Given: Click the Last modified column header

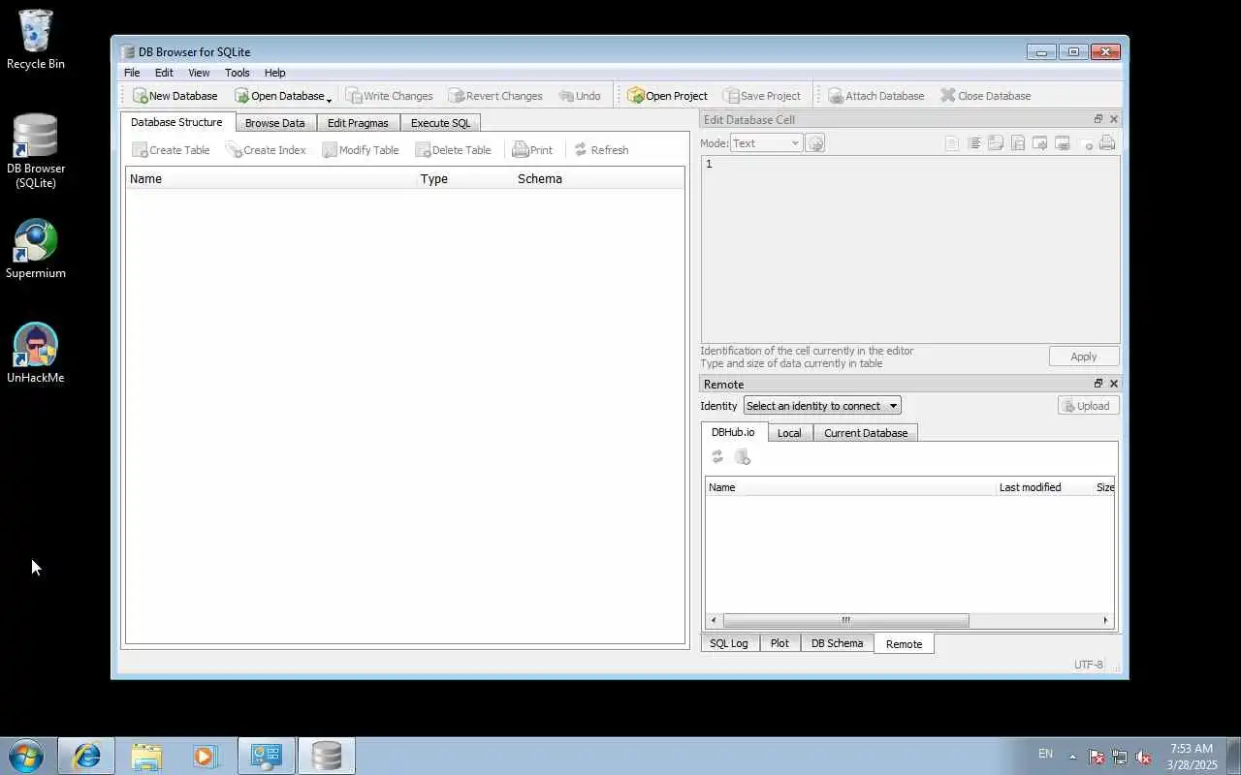Looking at the screenshot, I should pos(1043,487).
